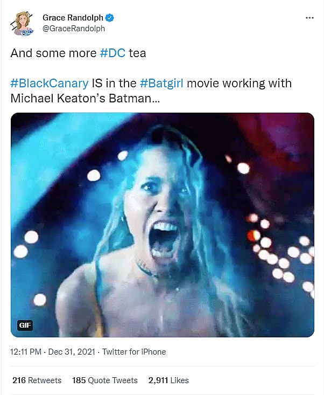Open the #Batgirl hashtag
The width and height of the screenshot is (324, 395).
159,84
